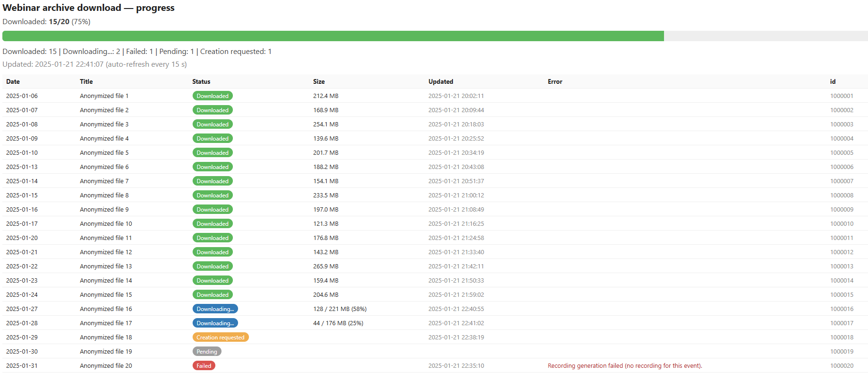This screenshot has height=382, width=868.
Task: Click the title 'Anonymized file 18'
Action: [106, 337]
